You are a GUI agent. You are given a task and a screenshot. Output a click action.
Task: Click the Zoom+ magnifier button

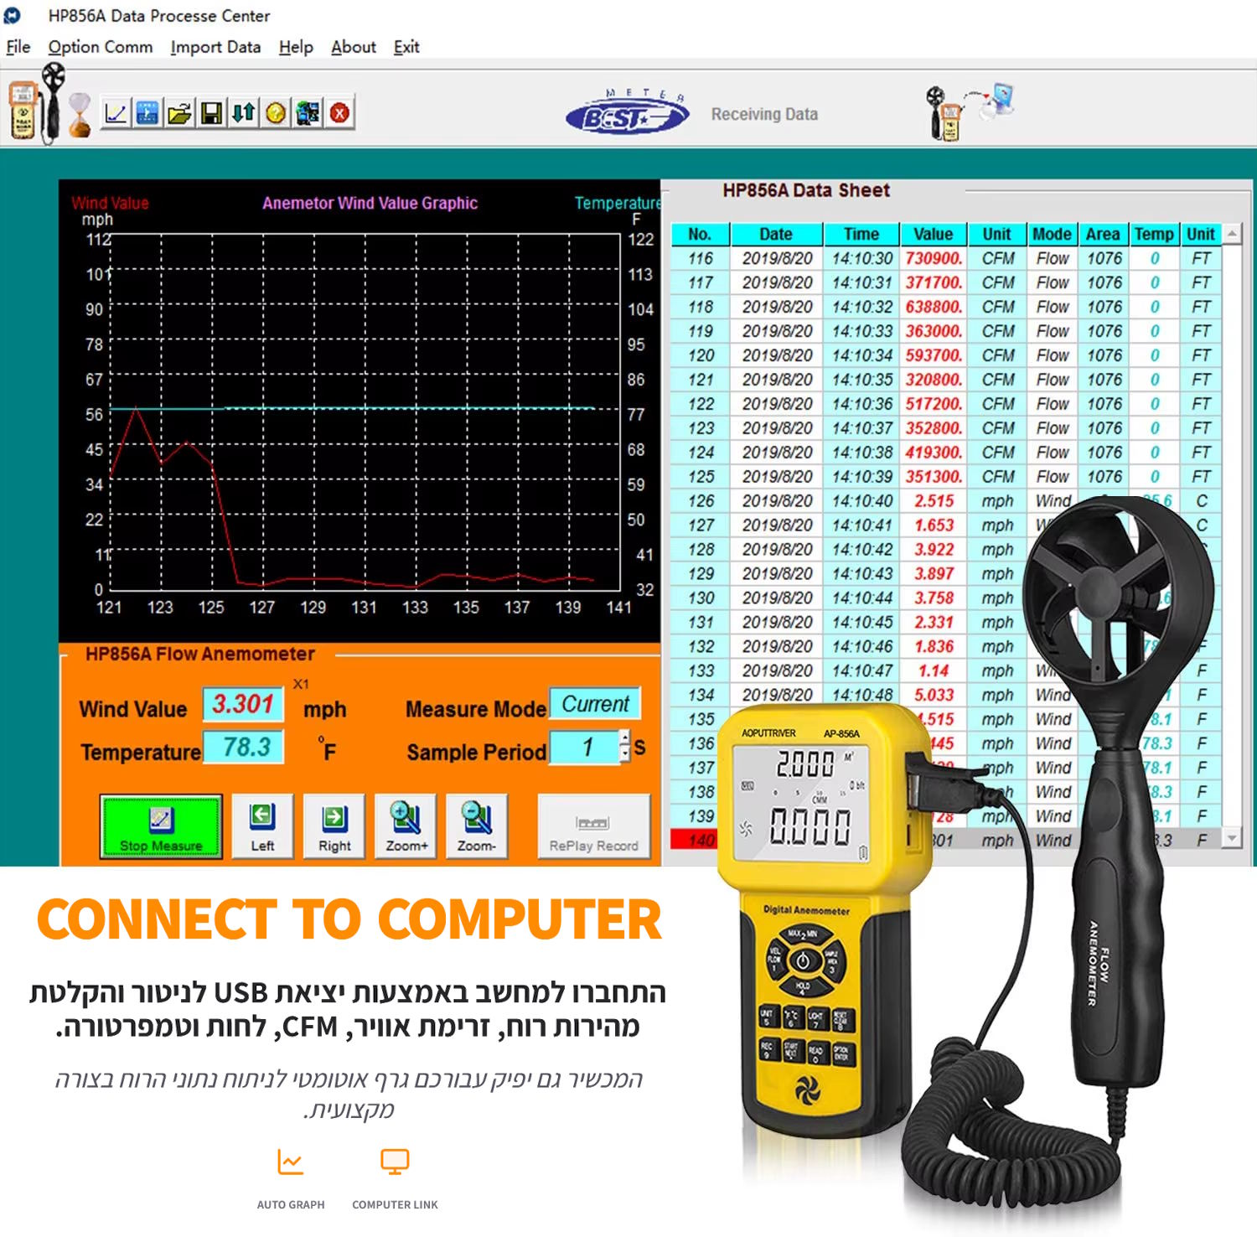click(x=406, y=828)
